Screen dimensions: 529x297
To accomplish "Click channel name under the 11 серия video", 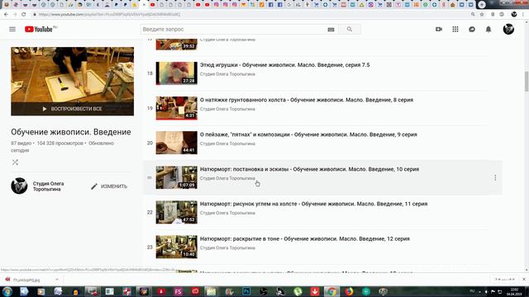I will 227,213.
